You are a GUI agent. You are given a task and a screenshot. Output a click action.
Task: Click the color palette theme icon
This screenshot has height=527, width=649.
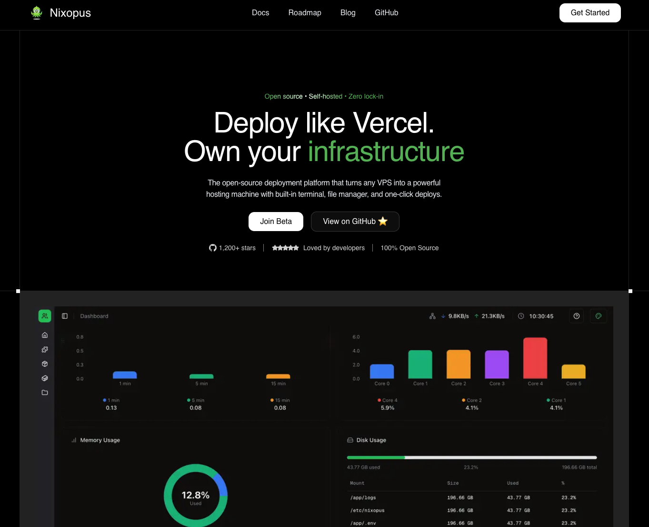click(599, 316)
